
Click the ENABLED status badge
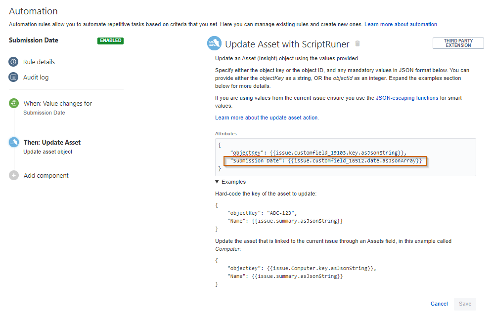(110, 40)
